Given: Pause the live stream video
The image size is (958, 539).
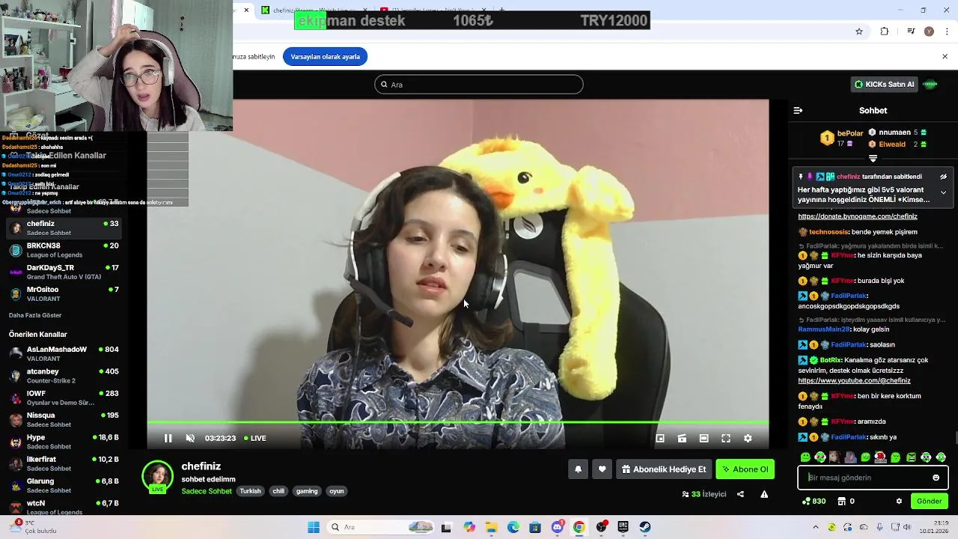Looking at the screenshot, I should pos(168,439).
